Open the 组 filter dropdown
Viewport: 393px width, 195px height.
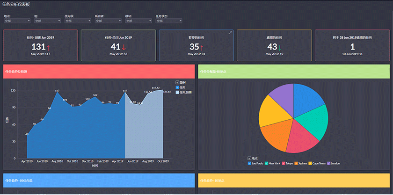pyautogui.click(x=47, y=21)
